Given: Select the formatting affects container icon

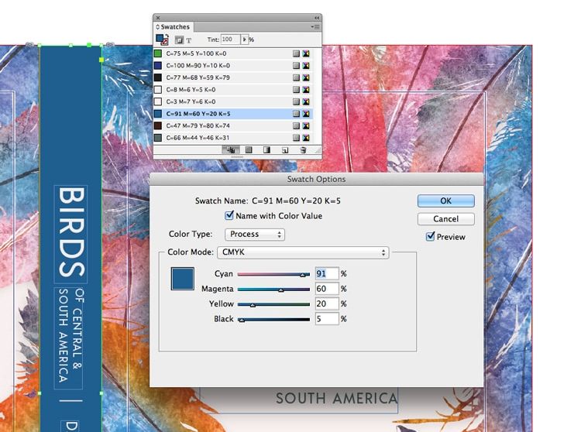Looking at the screenshot, I should tap(179, 40).
